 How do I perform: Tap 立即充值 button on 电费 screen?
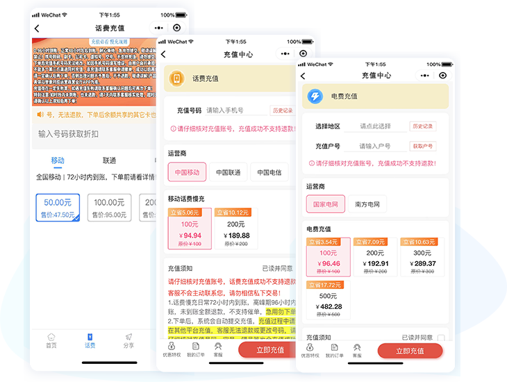410,351
